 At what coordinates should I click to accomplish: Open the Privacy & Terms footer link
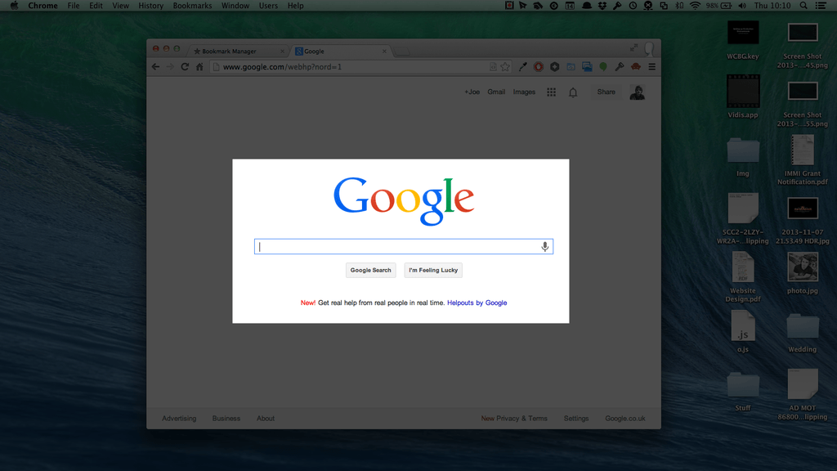pos(521,419)
